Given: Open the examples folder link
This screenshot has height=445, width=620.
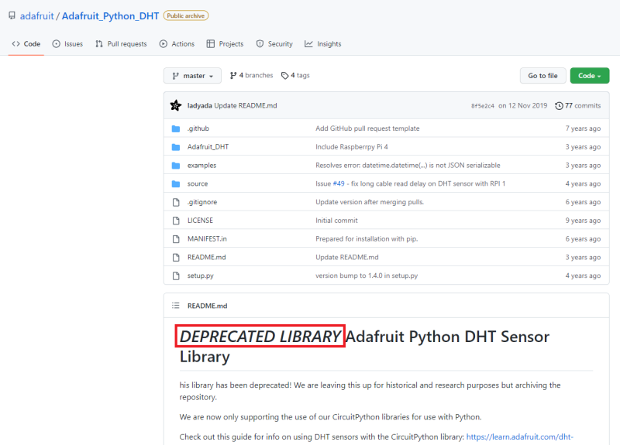Looking at the screenshot, I should click(x=201, y=166).
